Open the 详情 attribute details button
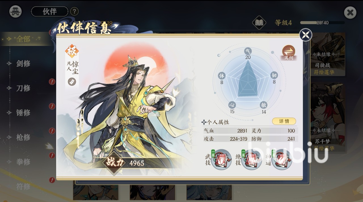Image resolution: width=363 pixels, height=202 pixels. 284,121
